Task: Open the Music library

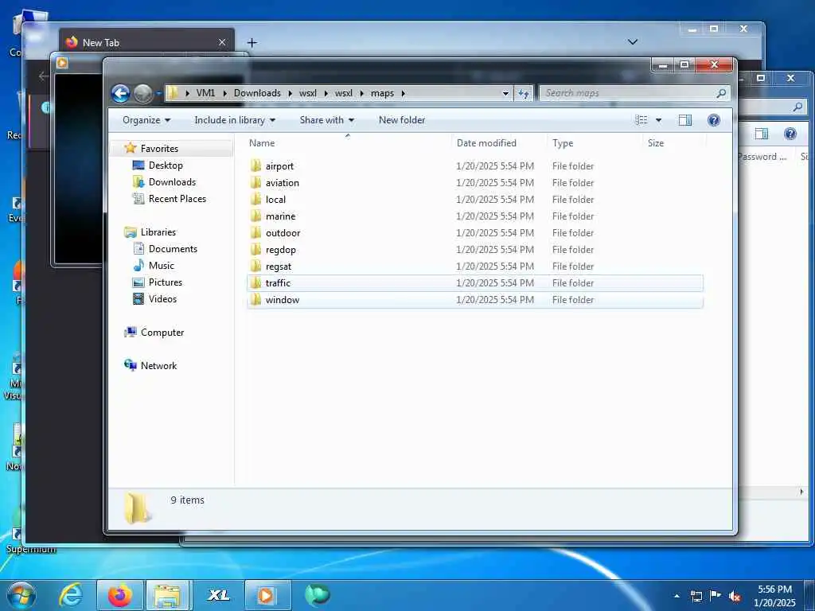Action: pyautogui.click(x=161, y=266)
